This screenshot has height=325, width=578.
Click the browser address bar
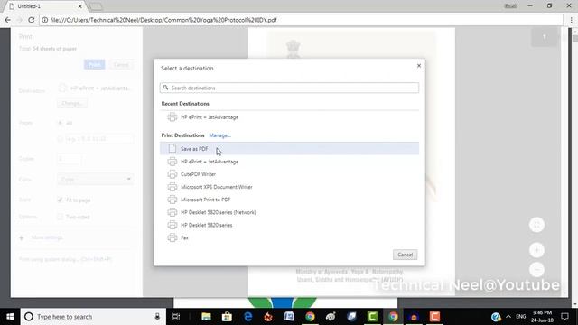pyautogui.click(x=302, y=20)
